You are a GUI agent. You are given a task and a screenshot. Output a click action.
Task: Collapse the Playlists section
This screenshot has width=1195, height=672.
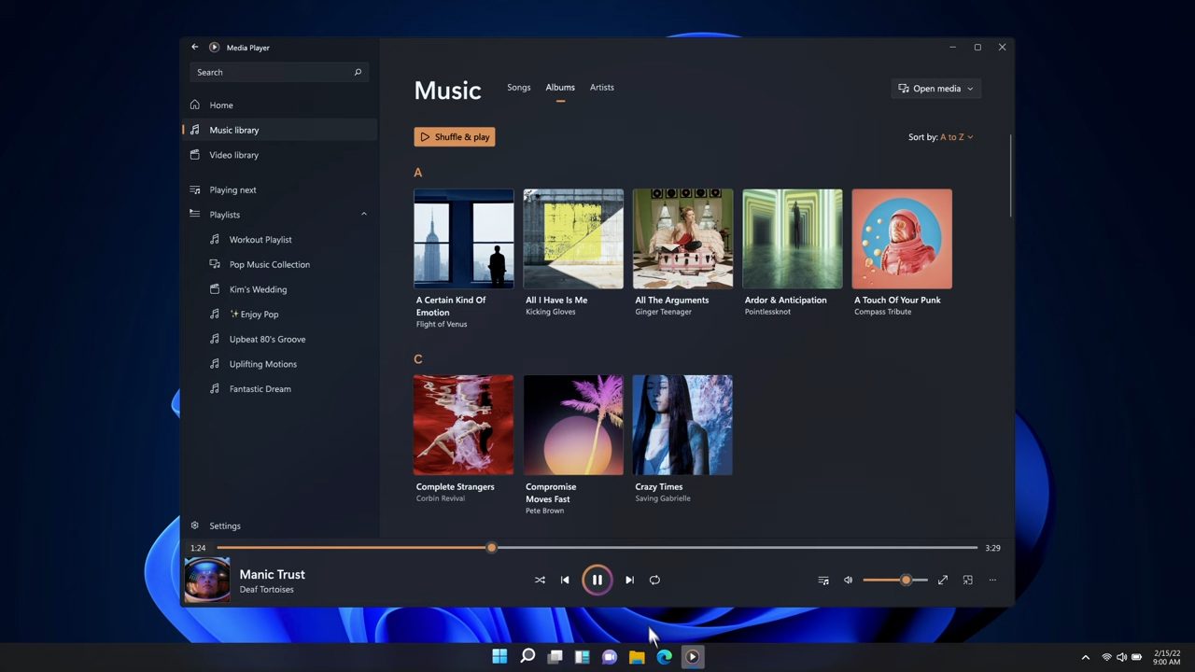pyautogui.click(x=363, y=214)
